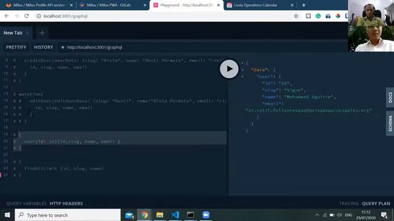Reload the localhost page

click(x=26, y=16)
